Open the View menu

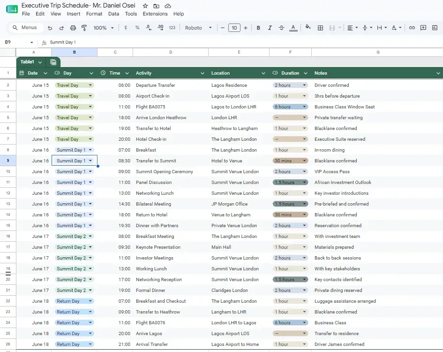56,14
